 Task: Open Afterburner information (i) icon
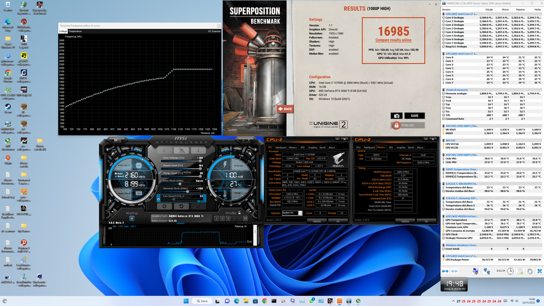tap(198, 150)
